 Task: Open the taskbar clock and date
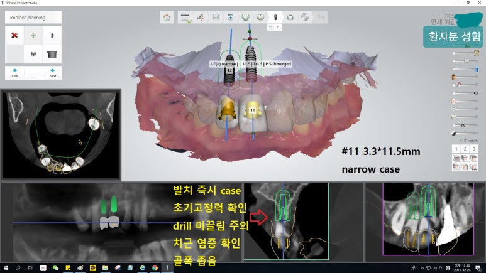461,268
